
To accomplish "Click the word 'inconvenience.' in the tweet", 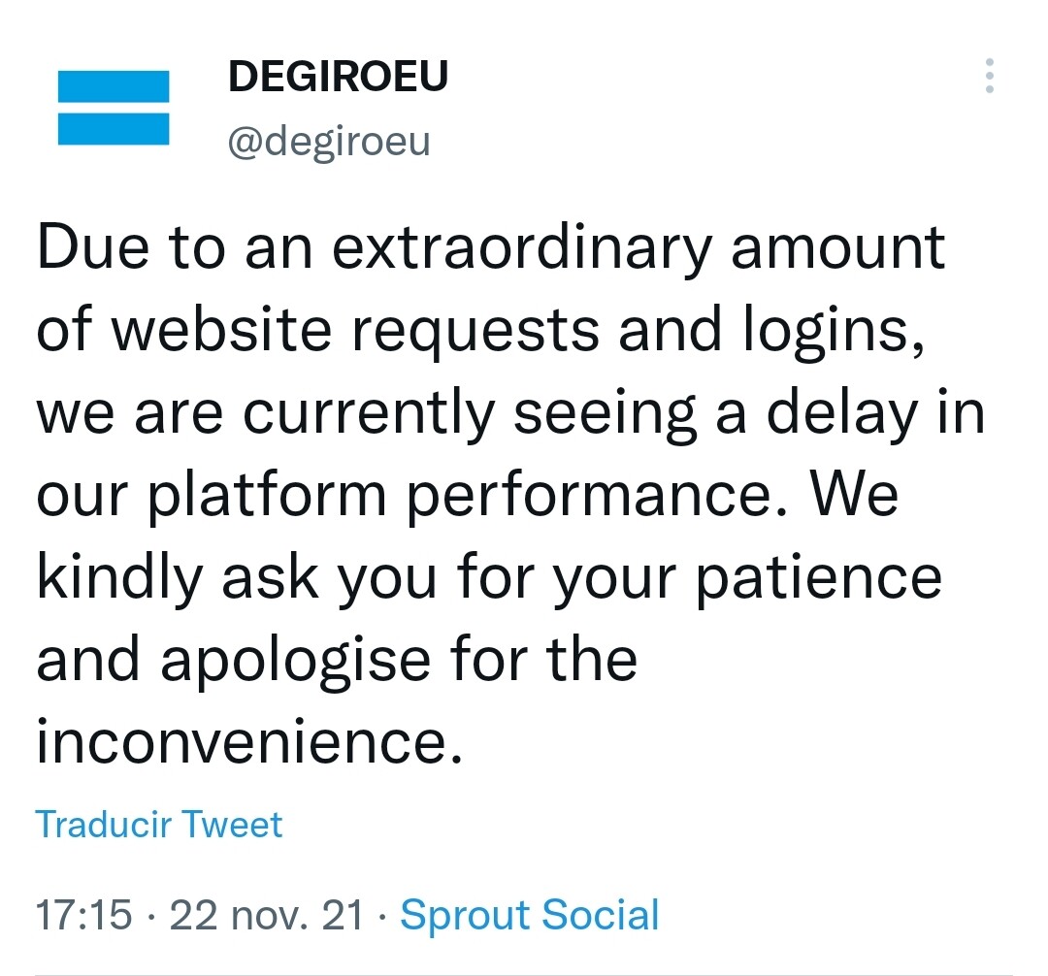I will [x=249, y=741].
